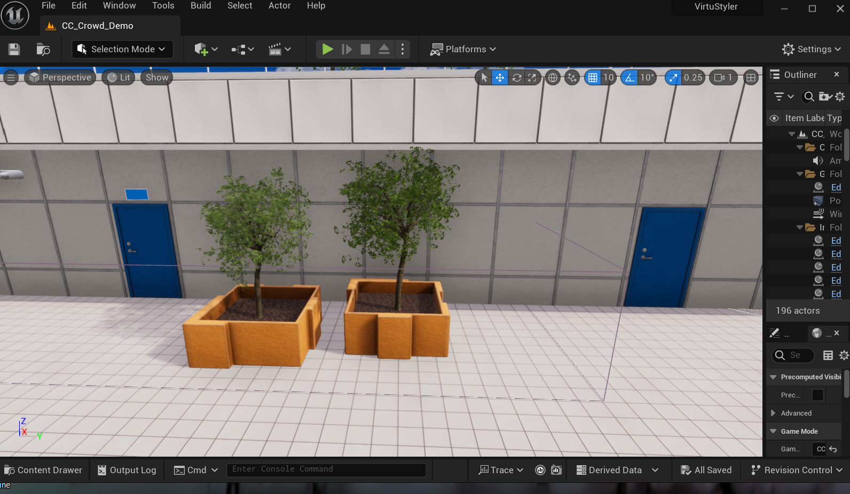Reset Game Mode override to default arrow

pyautogui.click(x=833, y=449)
